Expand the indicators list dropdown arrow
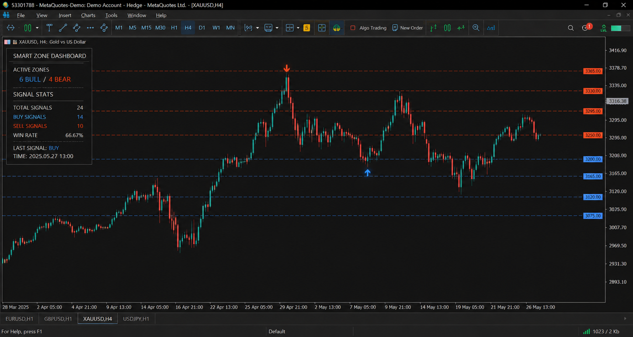Image resolution: width=633 pixels, height=337 pixels. click(257, 28)
